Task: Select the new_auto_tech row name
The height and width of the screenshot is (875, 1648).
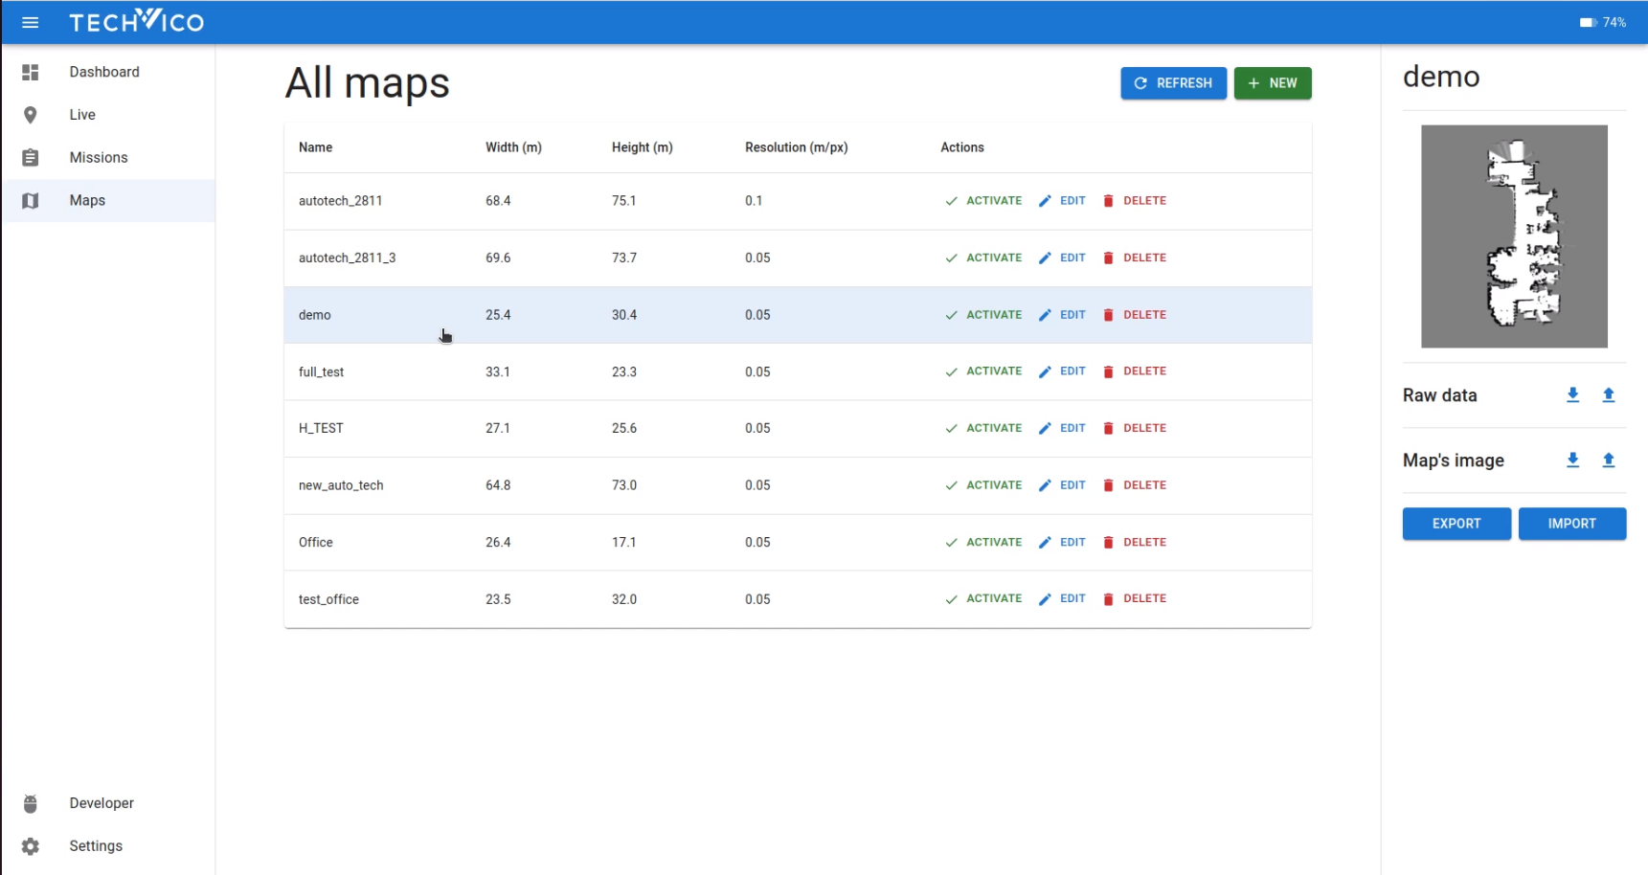Action: pos(341,485)
